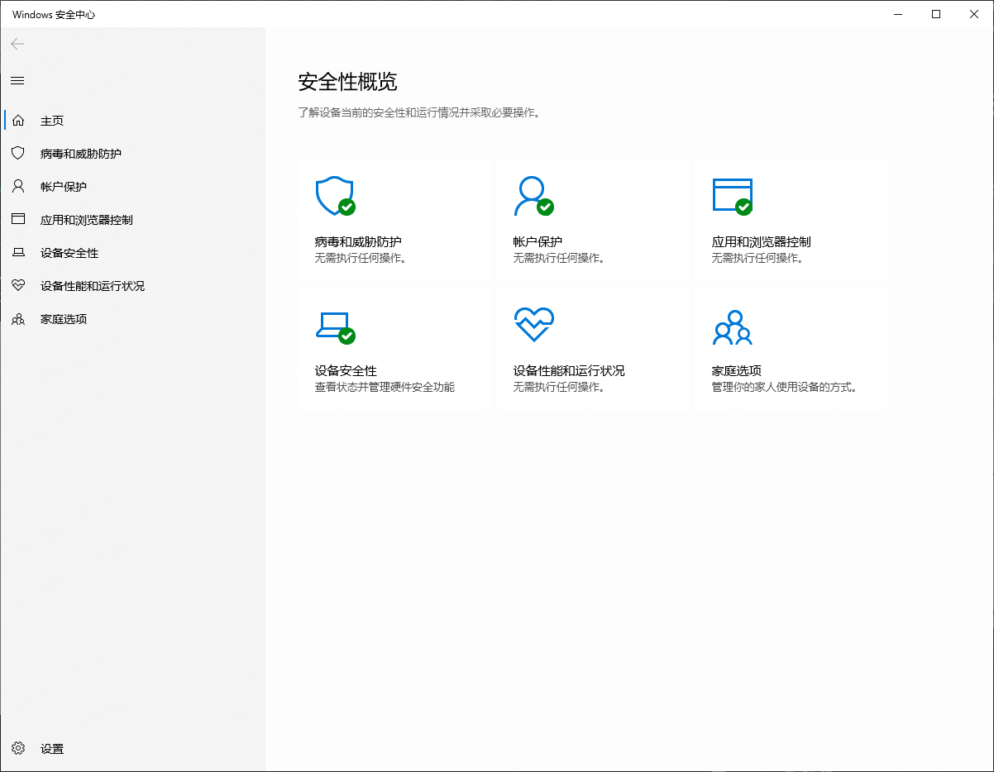This screenshot has width=994, height=772.
Task: Click the large heart monitor icon
Action: pyautogui.click(x=533, y=325)
